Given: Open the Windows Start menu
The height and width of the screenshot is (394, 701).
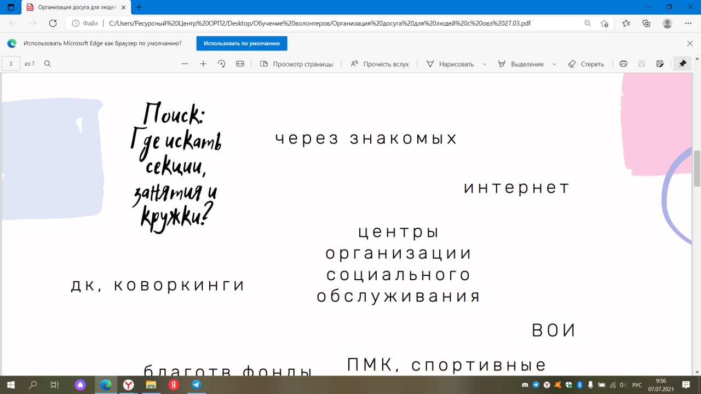Looking at the screenshot, I should click(10, 385).
